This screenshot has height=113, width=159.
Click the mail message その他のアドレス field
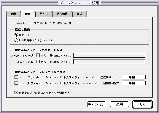click(x=109, y=55)
